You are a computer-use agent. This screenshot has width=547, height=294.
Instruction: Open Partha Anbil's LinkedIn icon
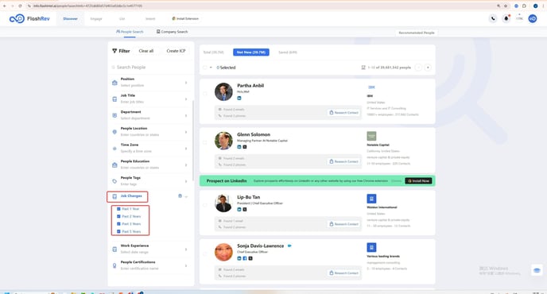239,98
